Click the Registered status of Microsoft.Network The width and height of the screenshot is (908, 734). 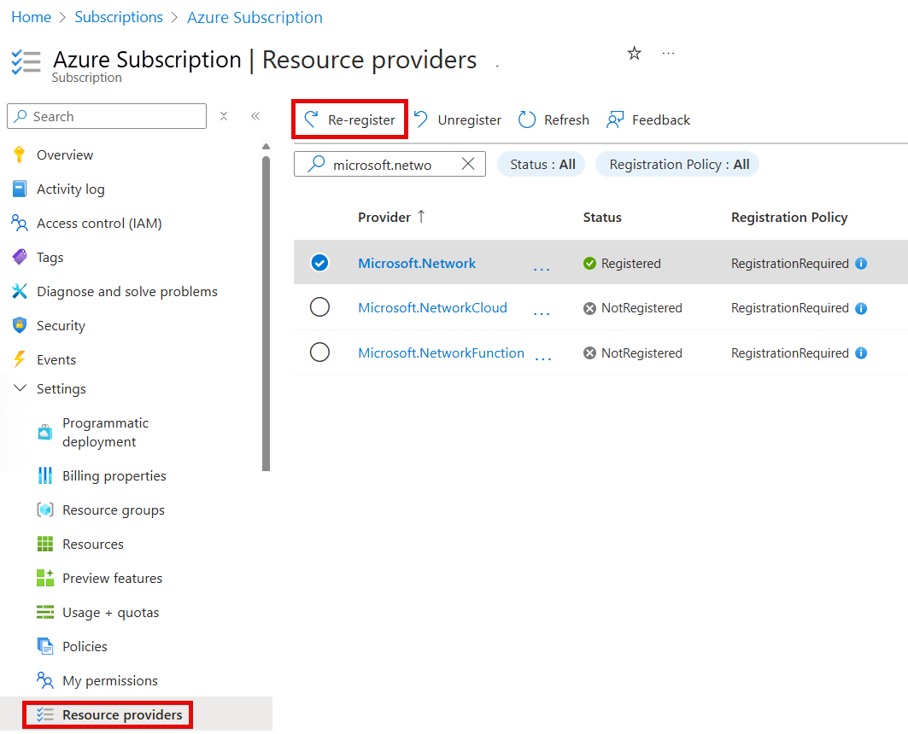click(x=622, y=263)
